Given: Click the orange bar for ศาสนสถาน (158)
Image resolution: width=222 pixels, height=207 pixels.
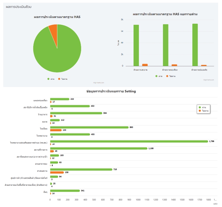Looking at the screenshot, I should (x=57, y=172).
